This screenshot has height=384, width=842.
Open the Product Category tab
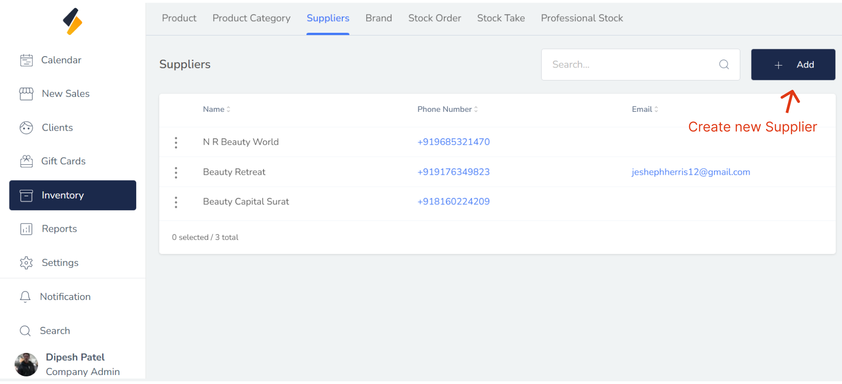[x=251, y=18]
